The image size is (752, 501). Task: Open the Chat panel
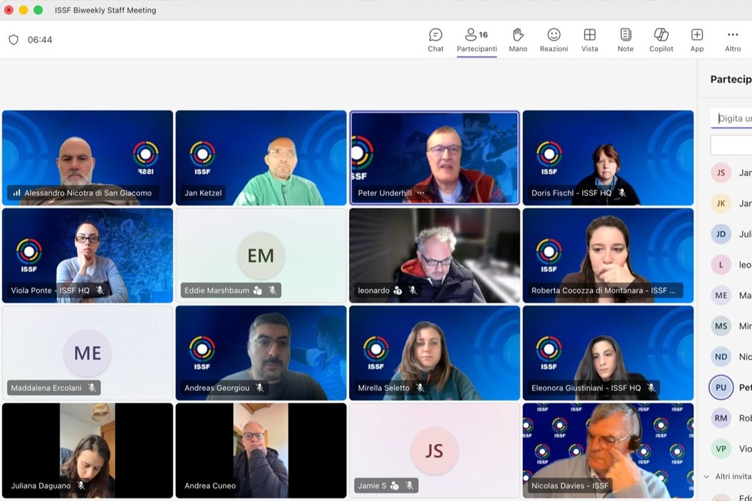436,40
